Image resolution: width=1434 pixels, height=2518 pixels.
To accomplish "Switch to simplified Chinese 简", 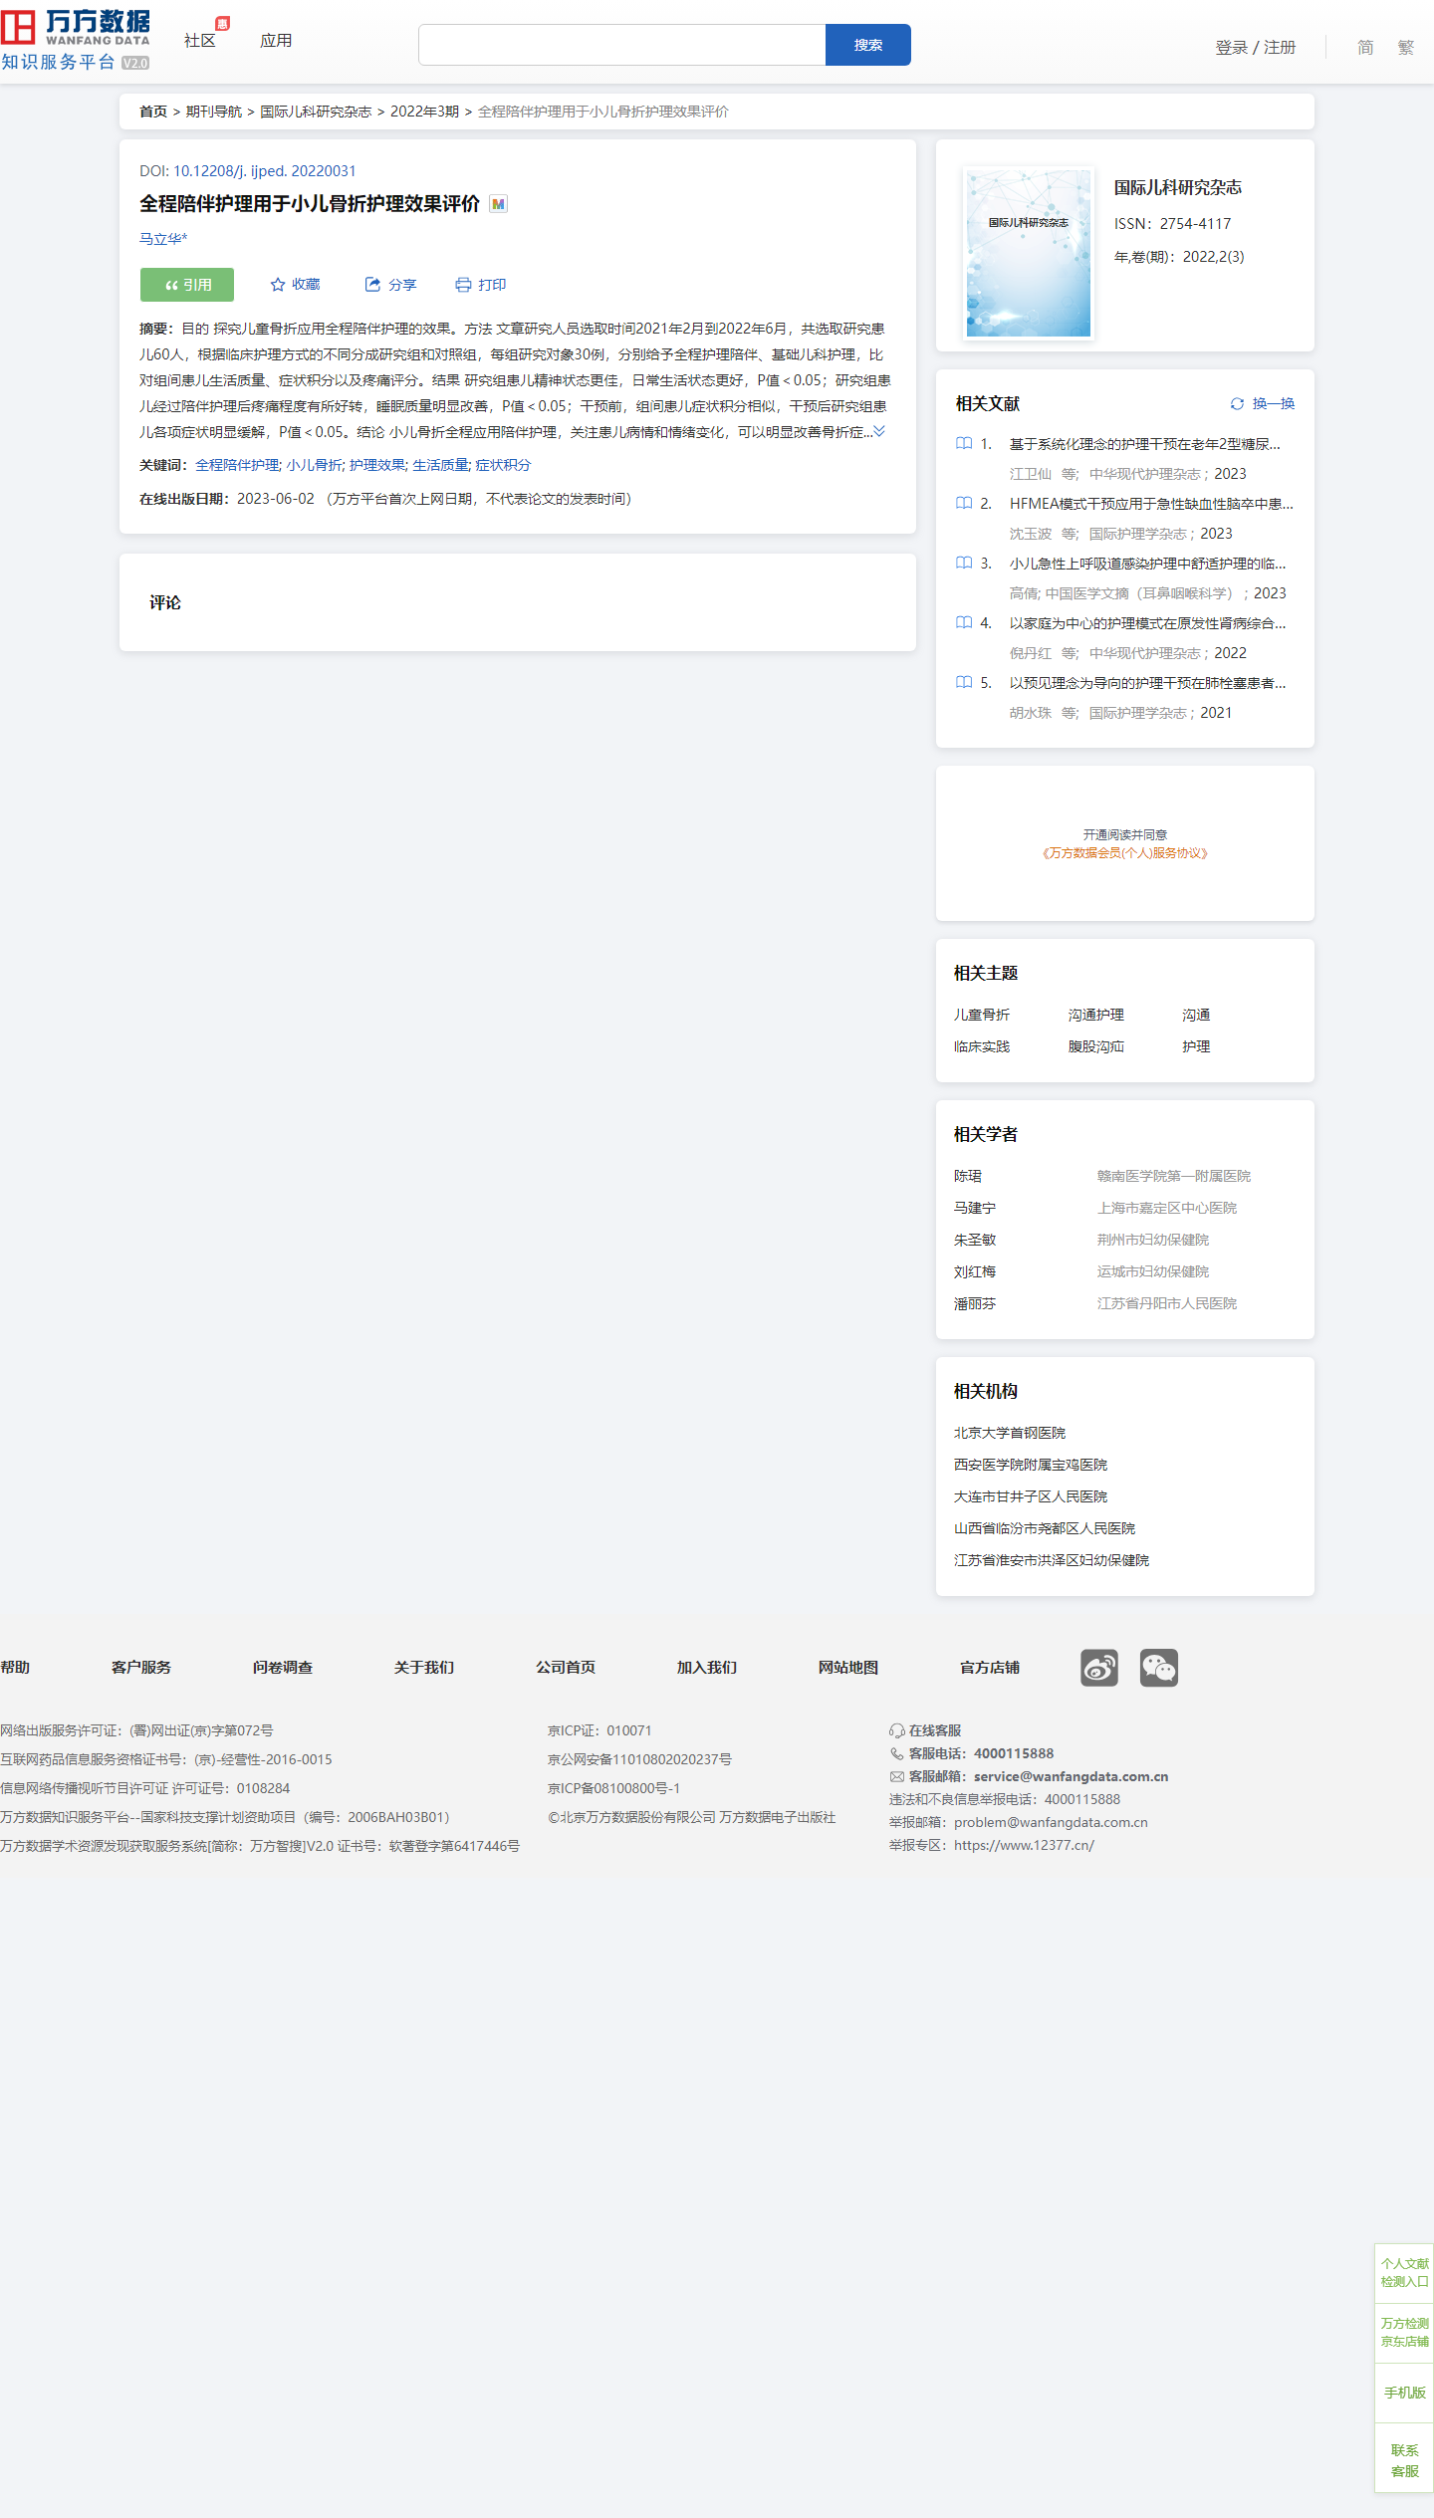I will (1365, 48).
